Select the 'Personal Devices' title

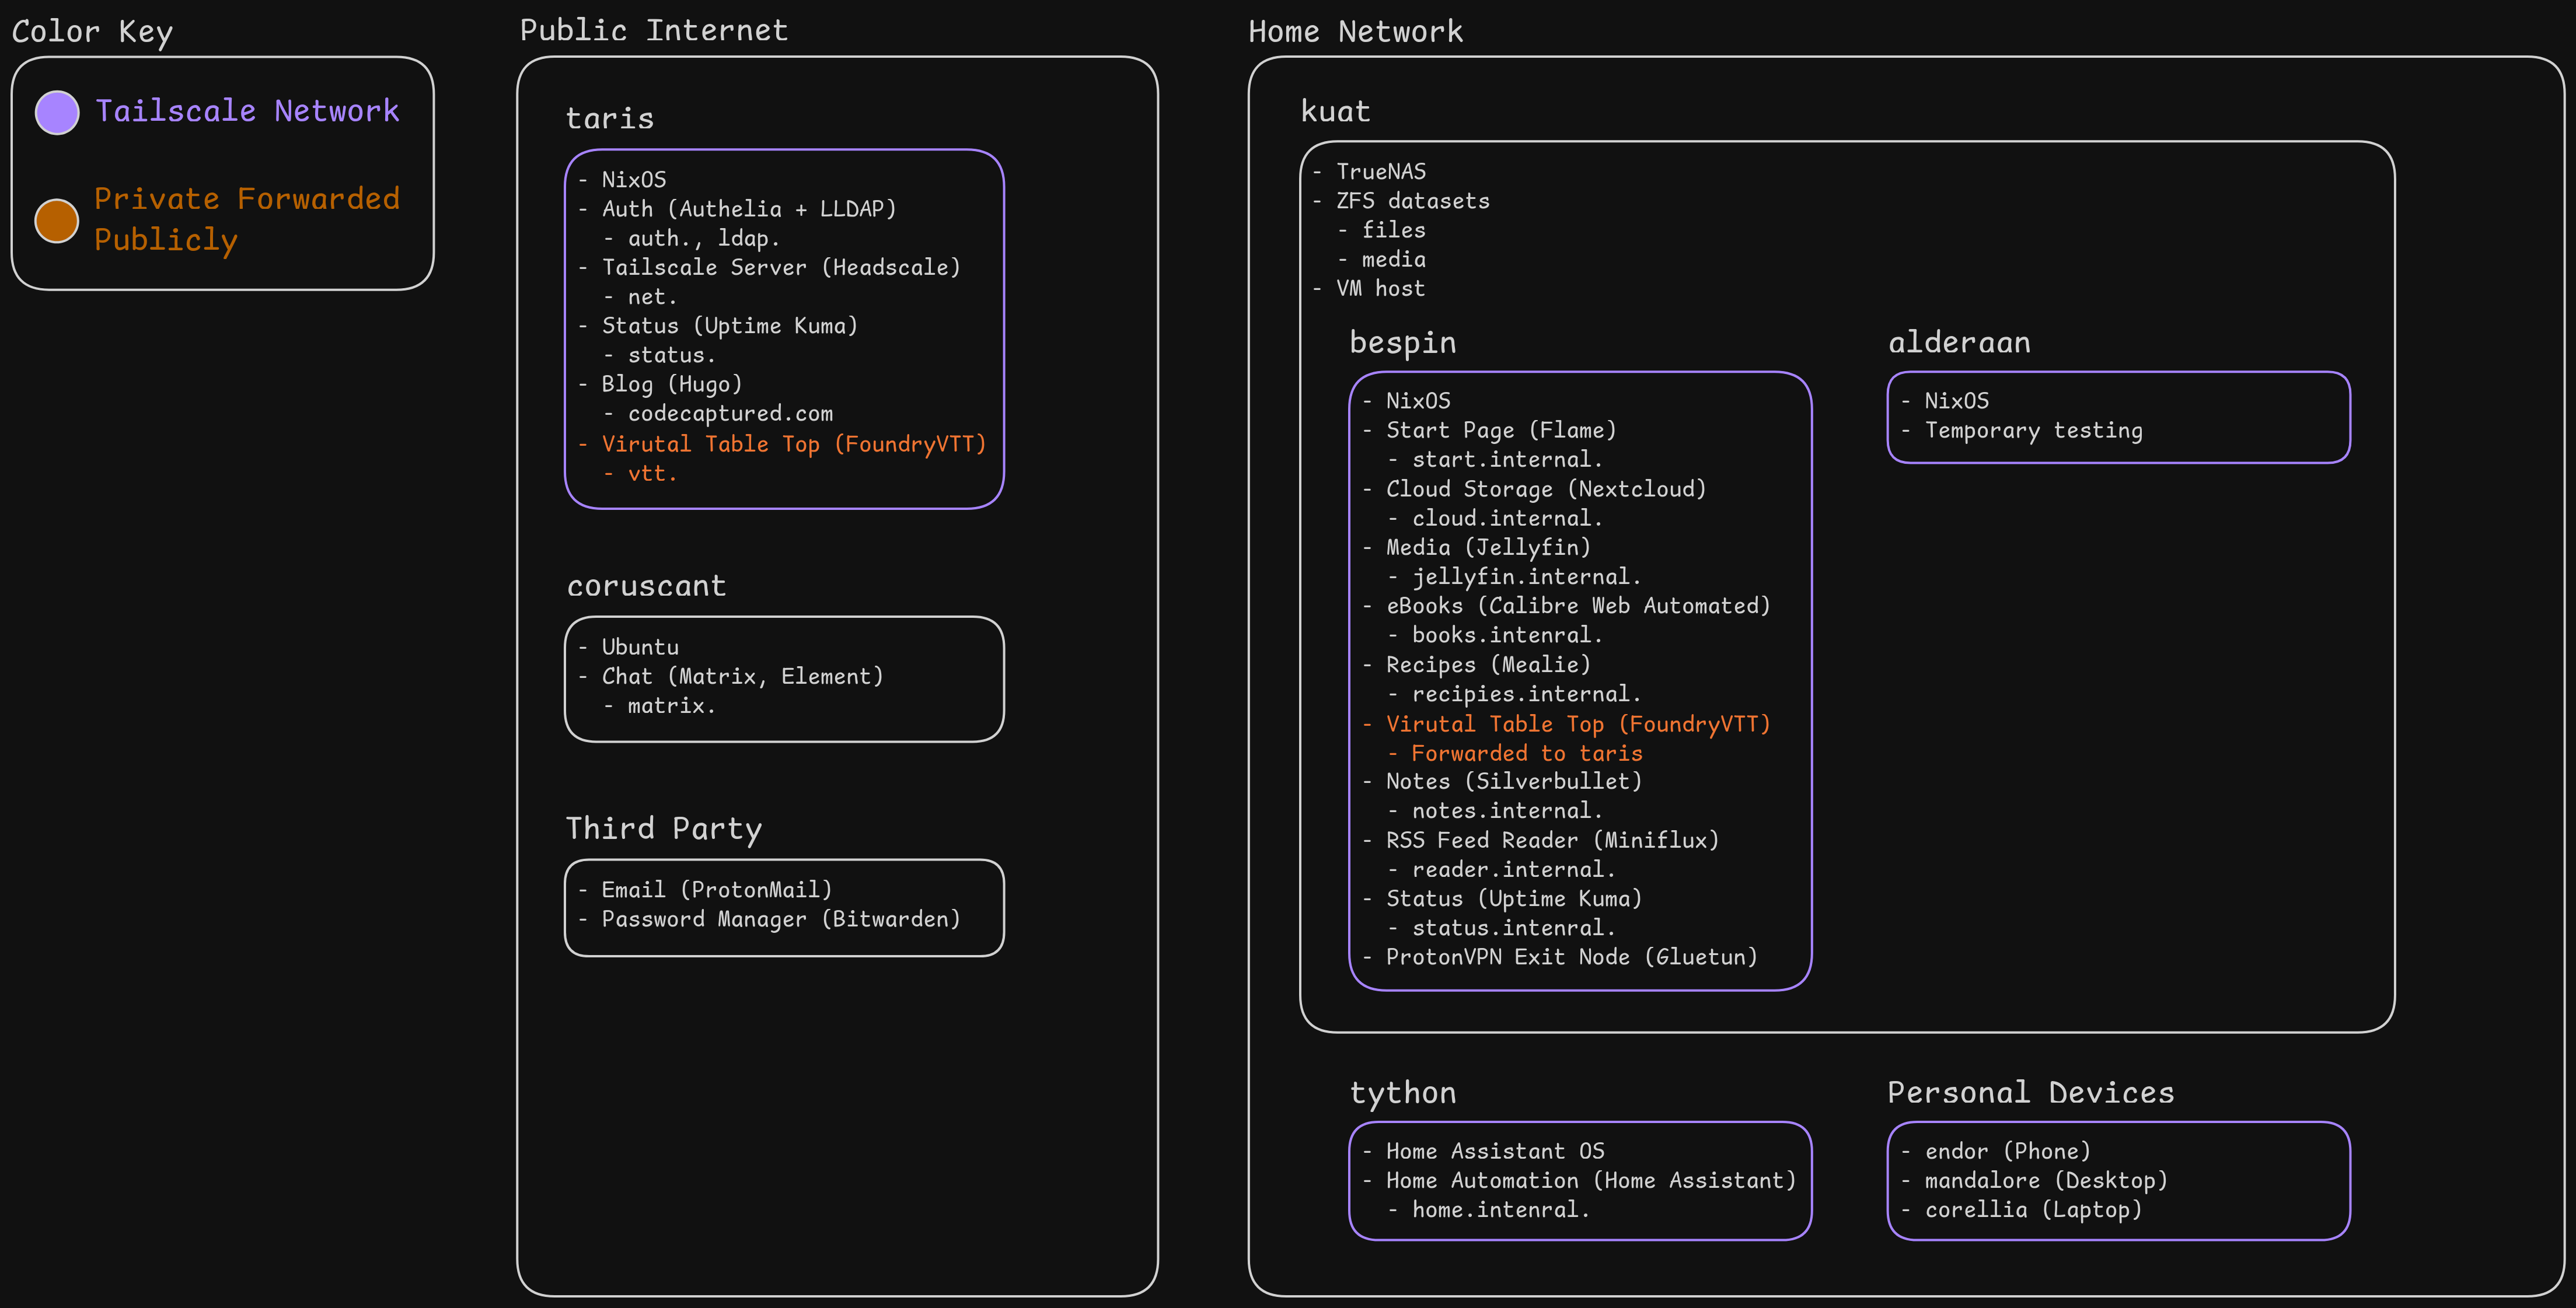tap(2030, 1092)
